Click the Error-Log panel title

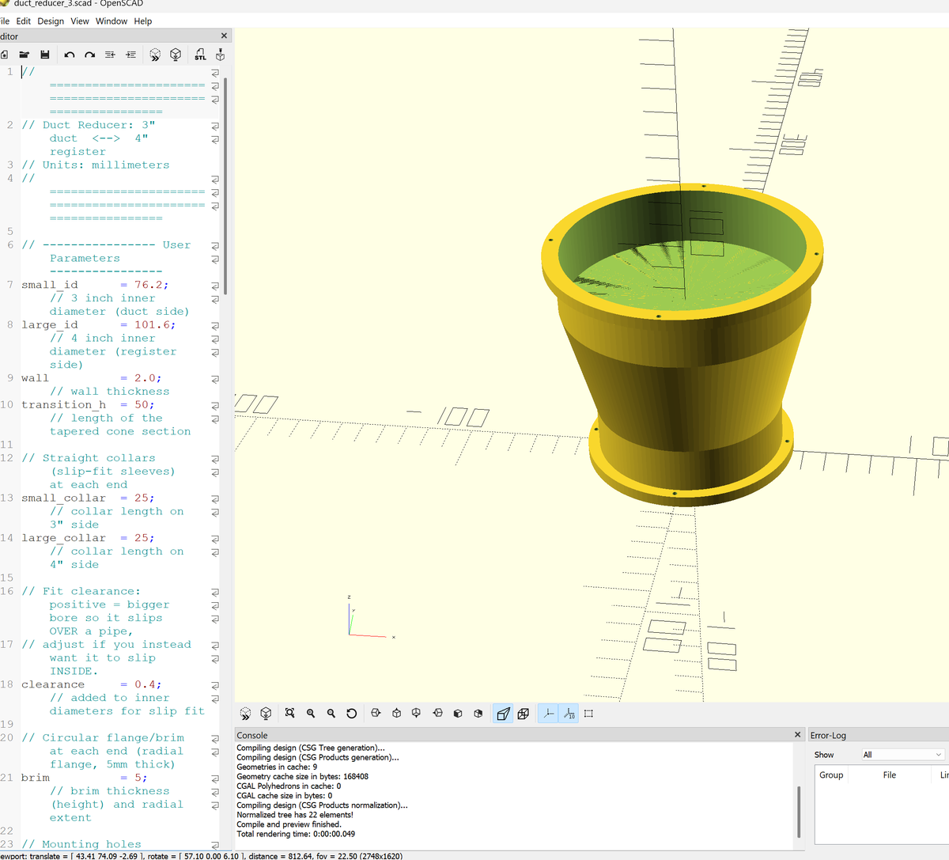(x=828, y=735)
